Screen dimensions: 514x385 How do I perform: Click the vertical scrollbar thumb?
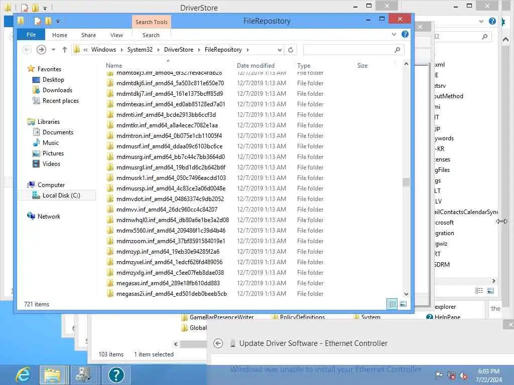(406, 181)
